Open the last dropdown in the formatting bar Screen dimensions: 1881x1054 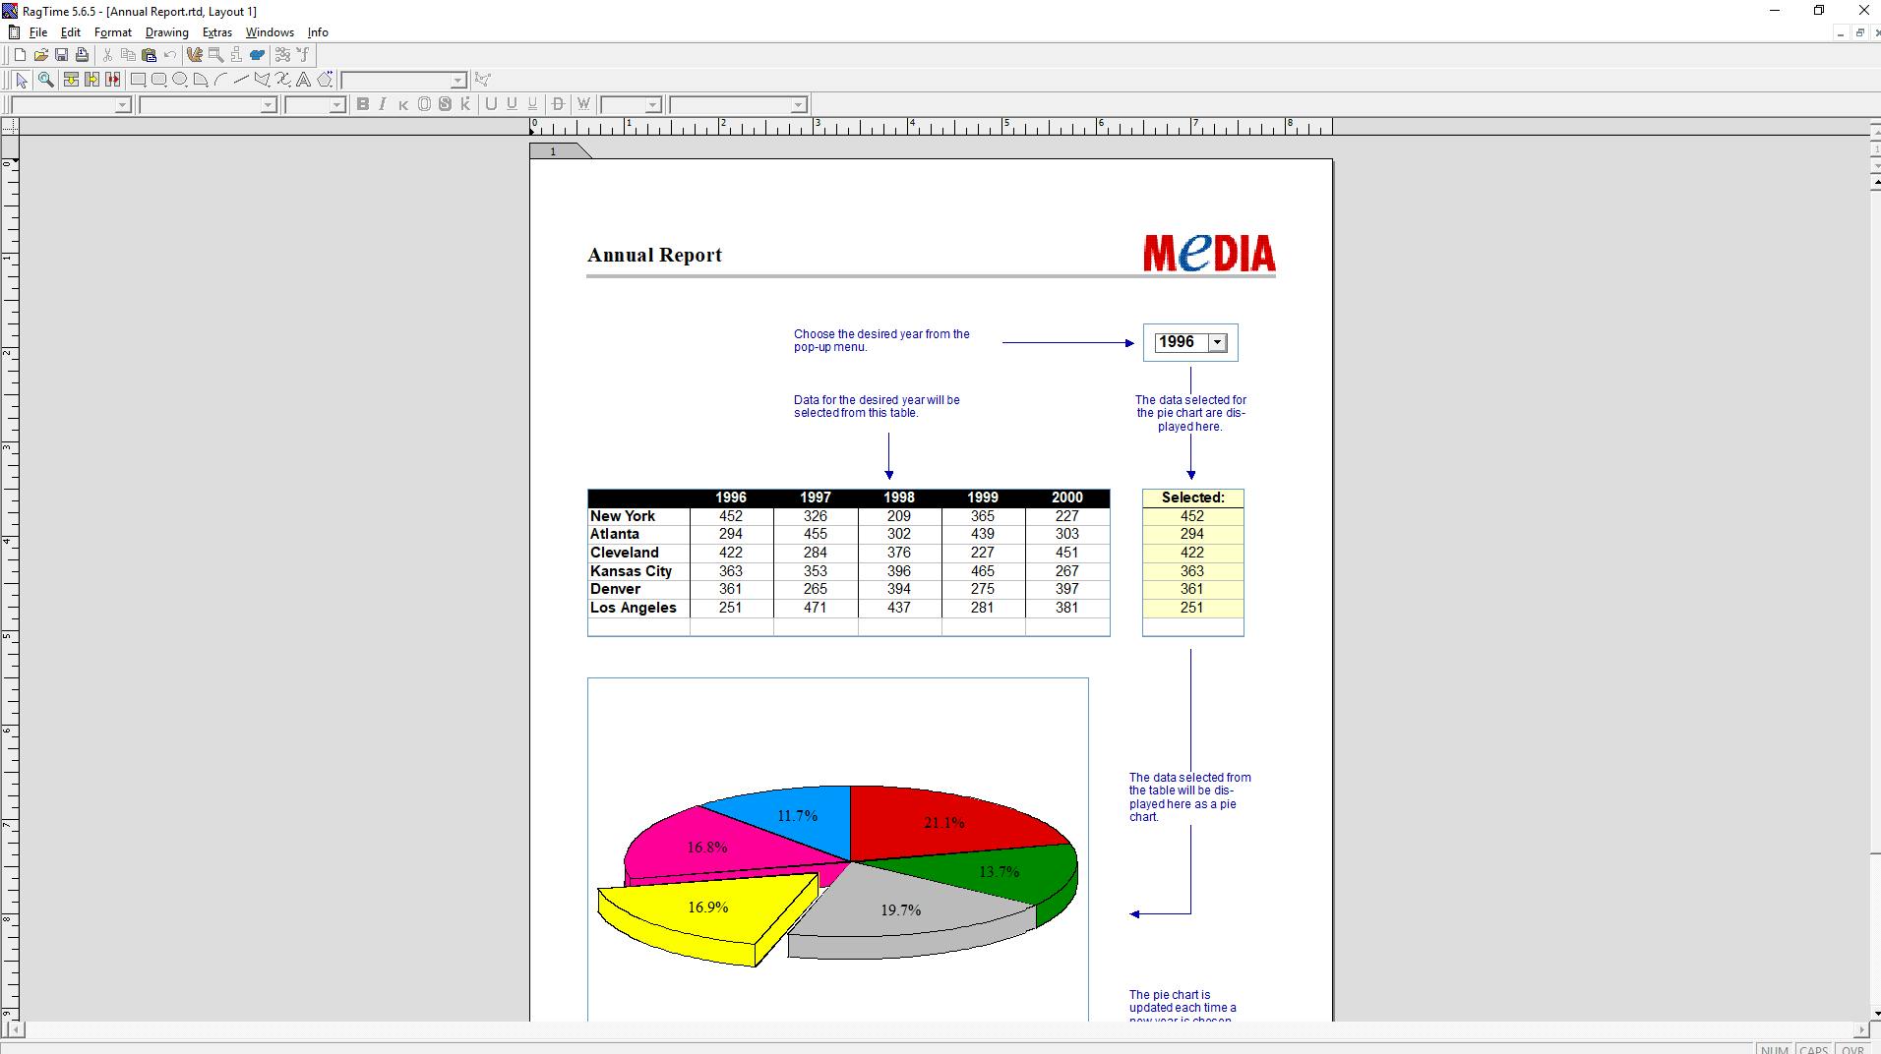click(x=798, y=105)
